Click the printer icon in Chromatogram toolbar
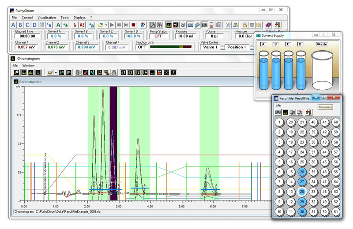The image size is (353, 229). coord(114,72)
